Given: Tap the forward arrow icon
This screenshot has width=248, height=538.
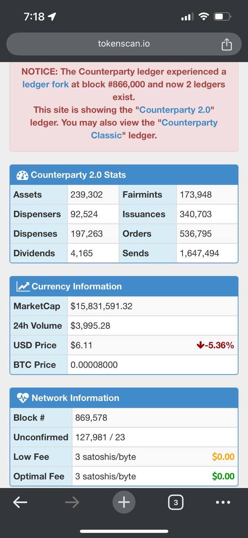Looking at the screenshot, I should [72, 502].
